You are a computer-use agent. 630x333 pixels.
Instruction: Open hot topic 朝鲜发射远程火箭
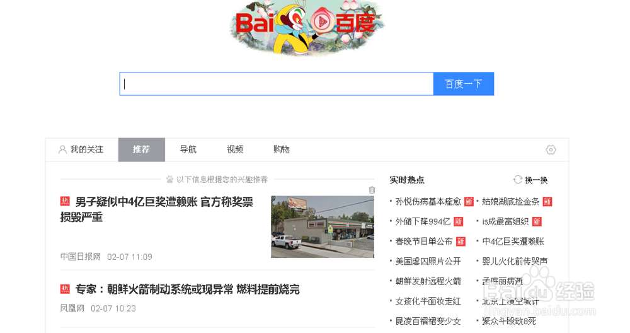[x=428, y=281]
